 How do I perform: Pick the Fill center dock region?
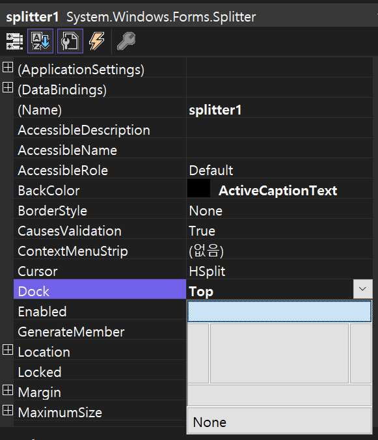279,353
